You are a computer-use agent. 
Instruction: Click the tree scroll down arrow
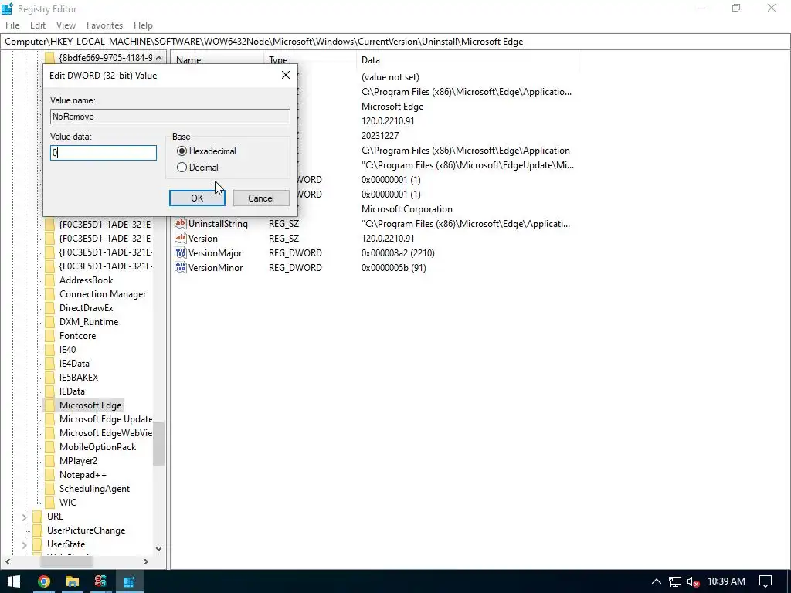click(159, 549)
